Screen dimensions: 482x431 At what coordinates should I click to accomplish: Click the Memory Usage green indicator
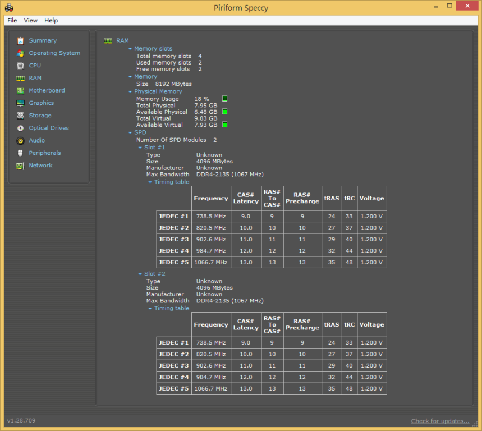pyautogui.click(x=224, y=99)
